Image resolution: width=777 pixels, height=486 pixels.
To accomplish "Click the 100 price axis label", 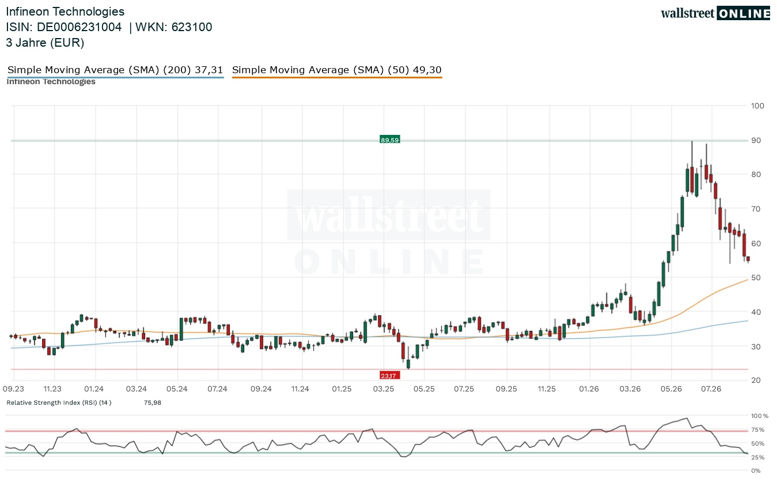I will [757, 106].
